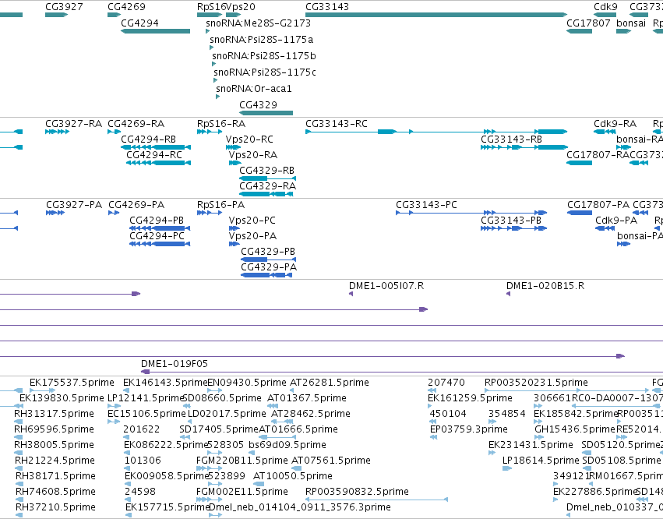Select the CG4269 gene label

(126, 7)
